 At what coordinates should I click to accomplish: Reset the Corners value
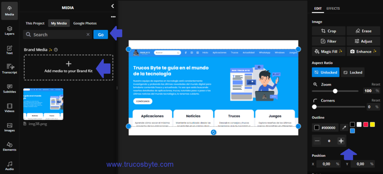[x=376, y=100]
